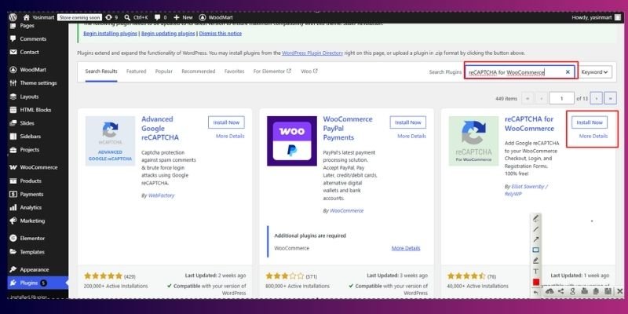
Task: Click the current page number field
Action: point(562,98)
